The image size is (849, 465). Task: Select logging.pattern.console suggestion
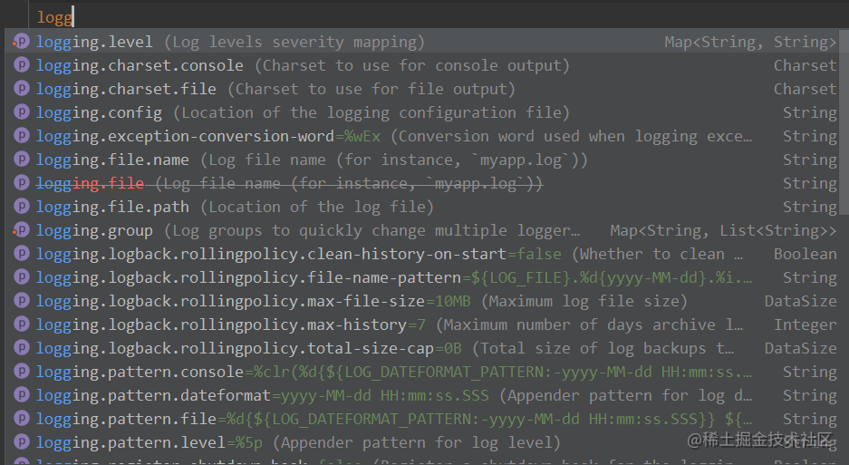point(422,372)
